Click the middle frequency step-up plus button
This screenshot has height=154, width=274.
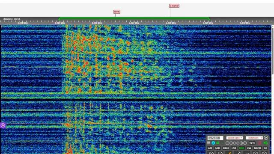[x=241, y=143]
